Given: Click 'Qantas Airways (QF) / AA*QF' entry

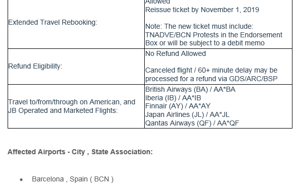Looking at the screenshot, I should [x=192, y=123].
